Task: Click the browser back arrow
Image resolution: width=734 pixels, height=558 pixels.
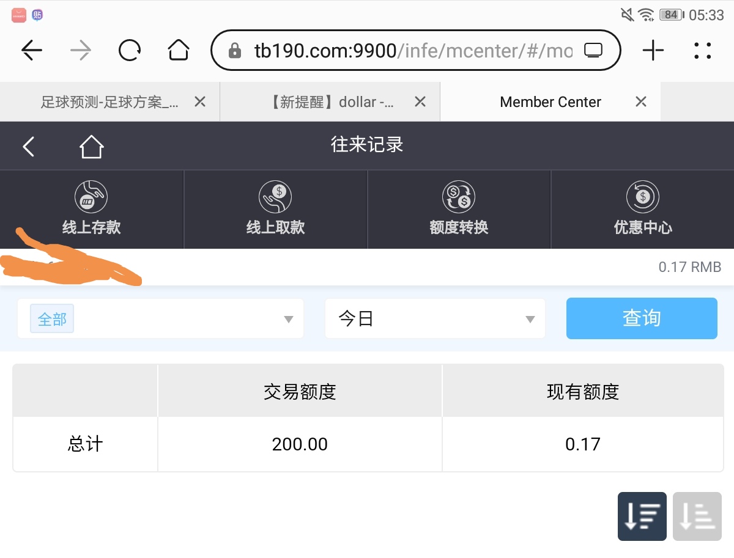Action: (32, 51)
